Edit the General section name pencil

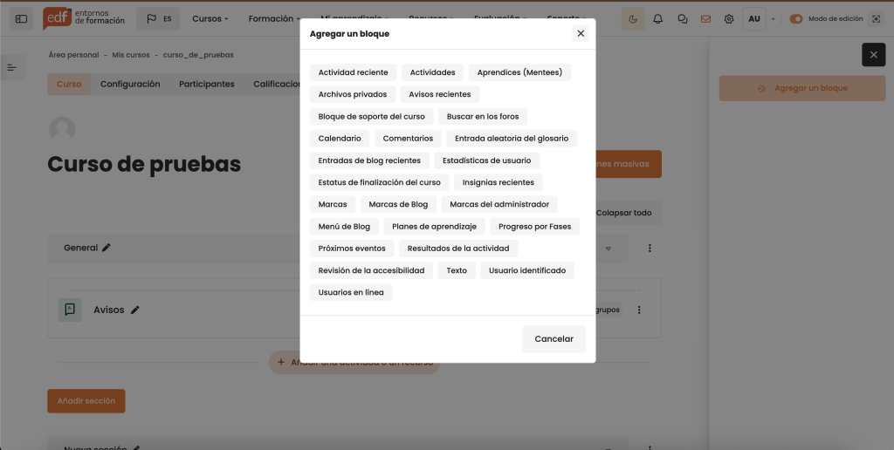tap(107, 248)
